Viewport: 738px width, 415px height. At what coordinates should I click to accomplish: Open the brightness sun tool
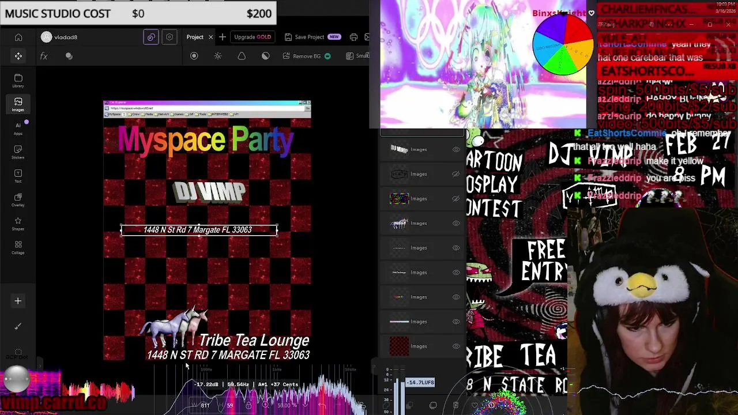(x=218, y=56)
